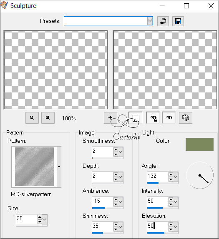Click into the Shininess value field
219x239 pixels.
103,226
